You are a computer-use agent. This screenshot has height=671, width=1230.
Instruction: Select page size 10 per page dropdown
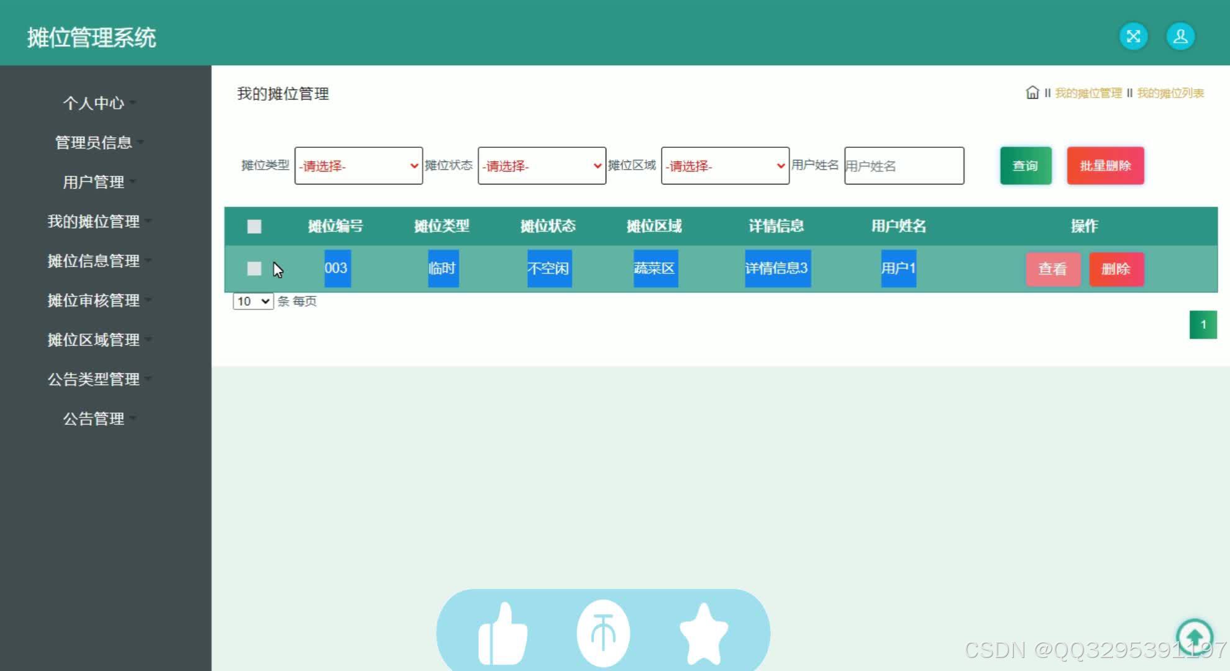(252, 300)
